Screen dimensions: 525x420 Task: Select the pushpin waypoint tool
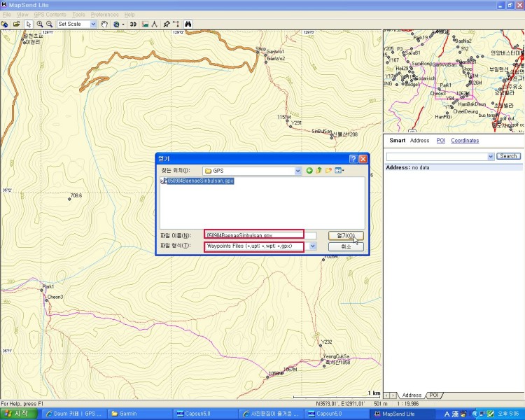pyautogui.click(x=167, y=24)
